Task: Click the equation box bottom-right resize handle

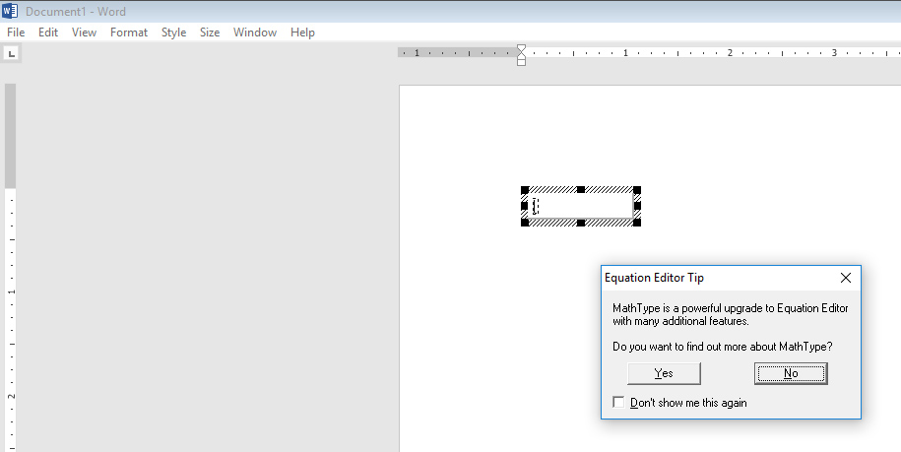Action: click(x=637, y=223)
